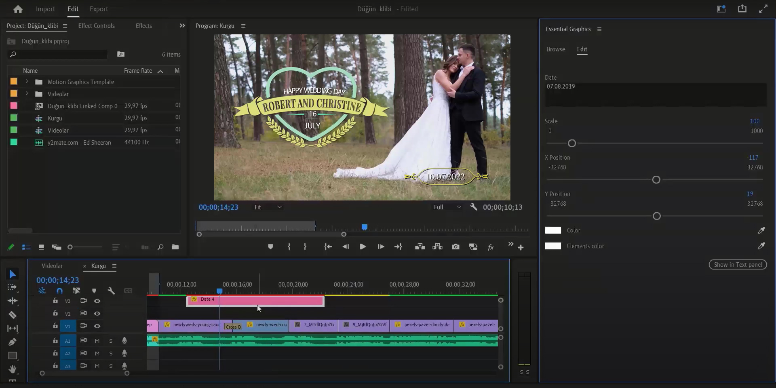The height and width of the screenshot is (388, 776).
Task: Open program monitor button editor plus
Action: pyautogui.click(x=521, y=247)
